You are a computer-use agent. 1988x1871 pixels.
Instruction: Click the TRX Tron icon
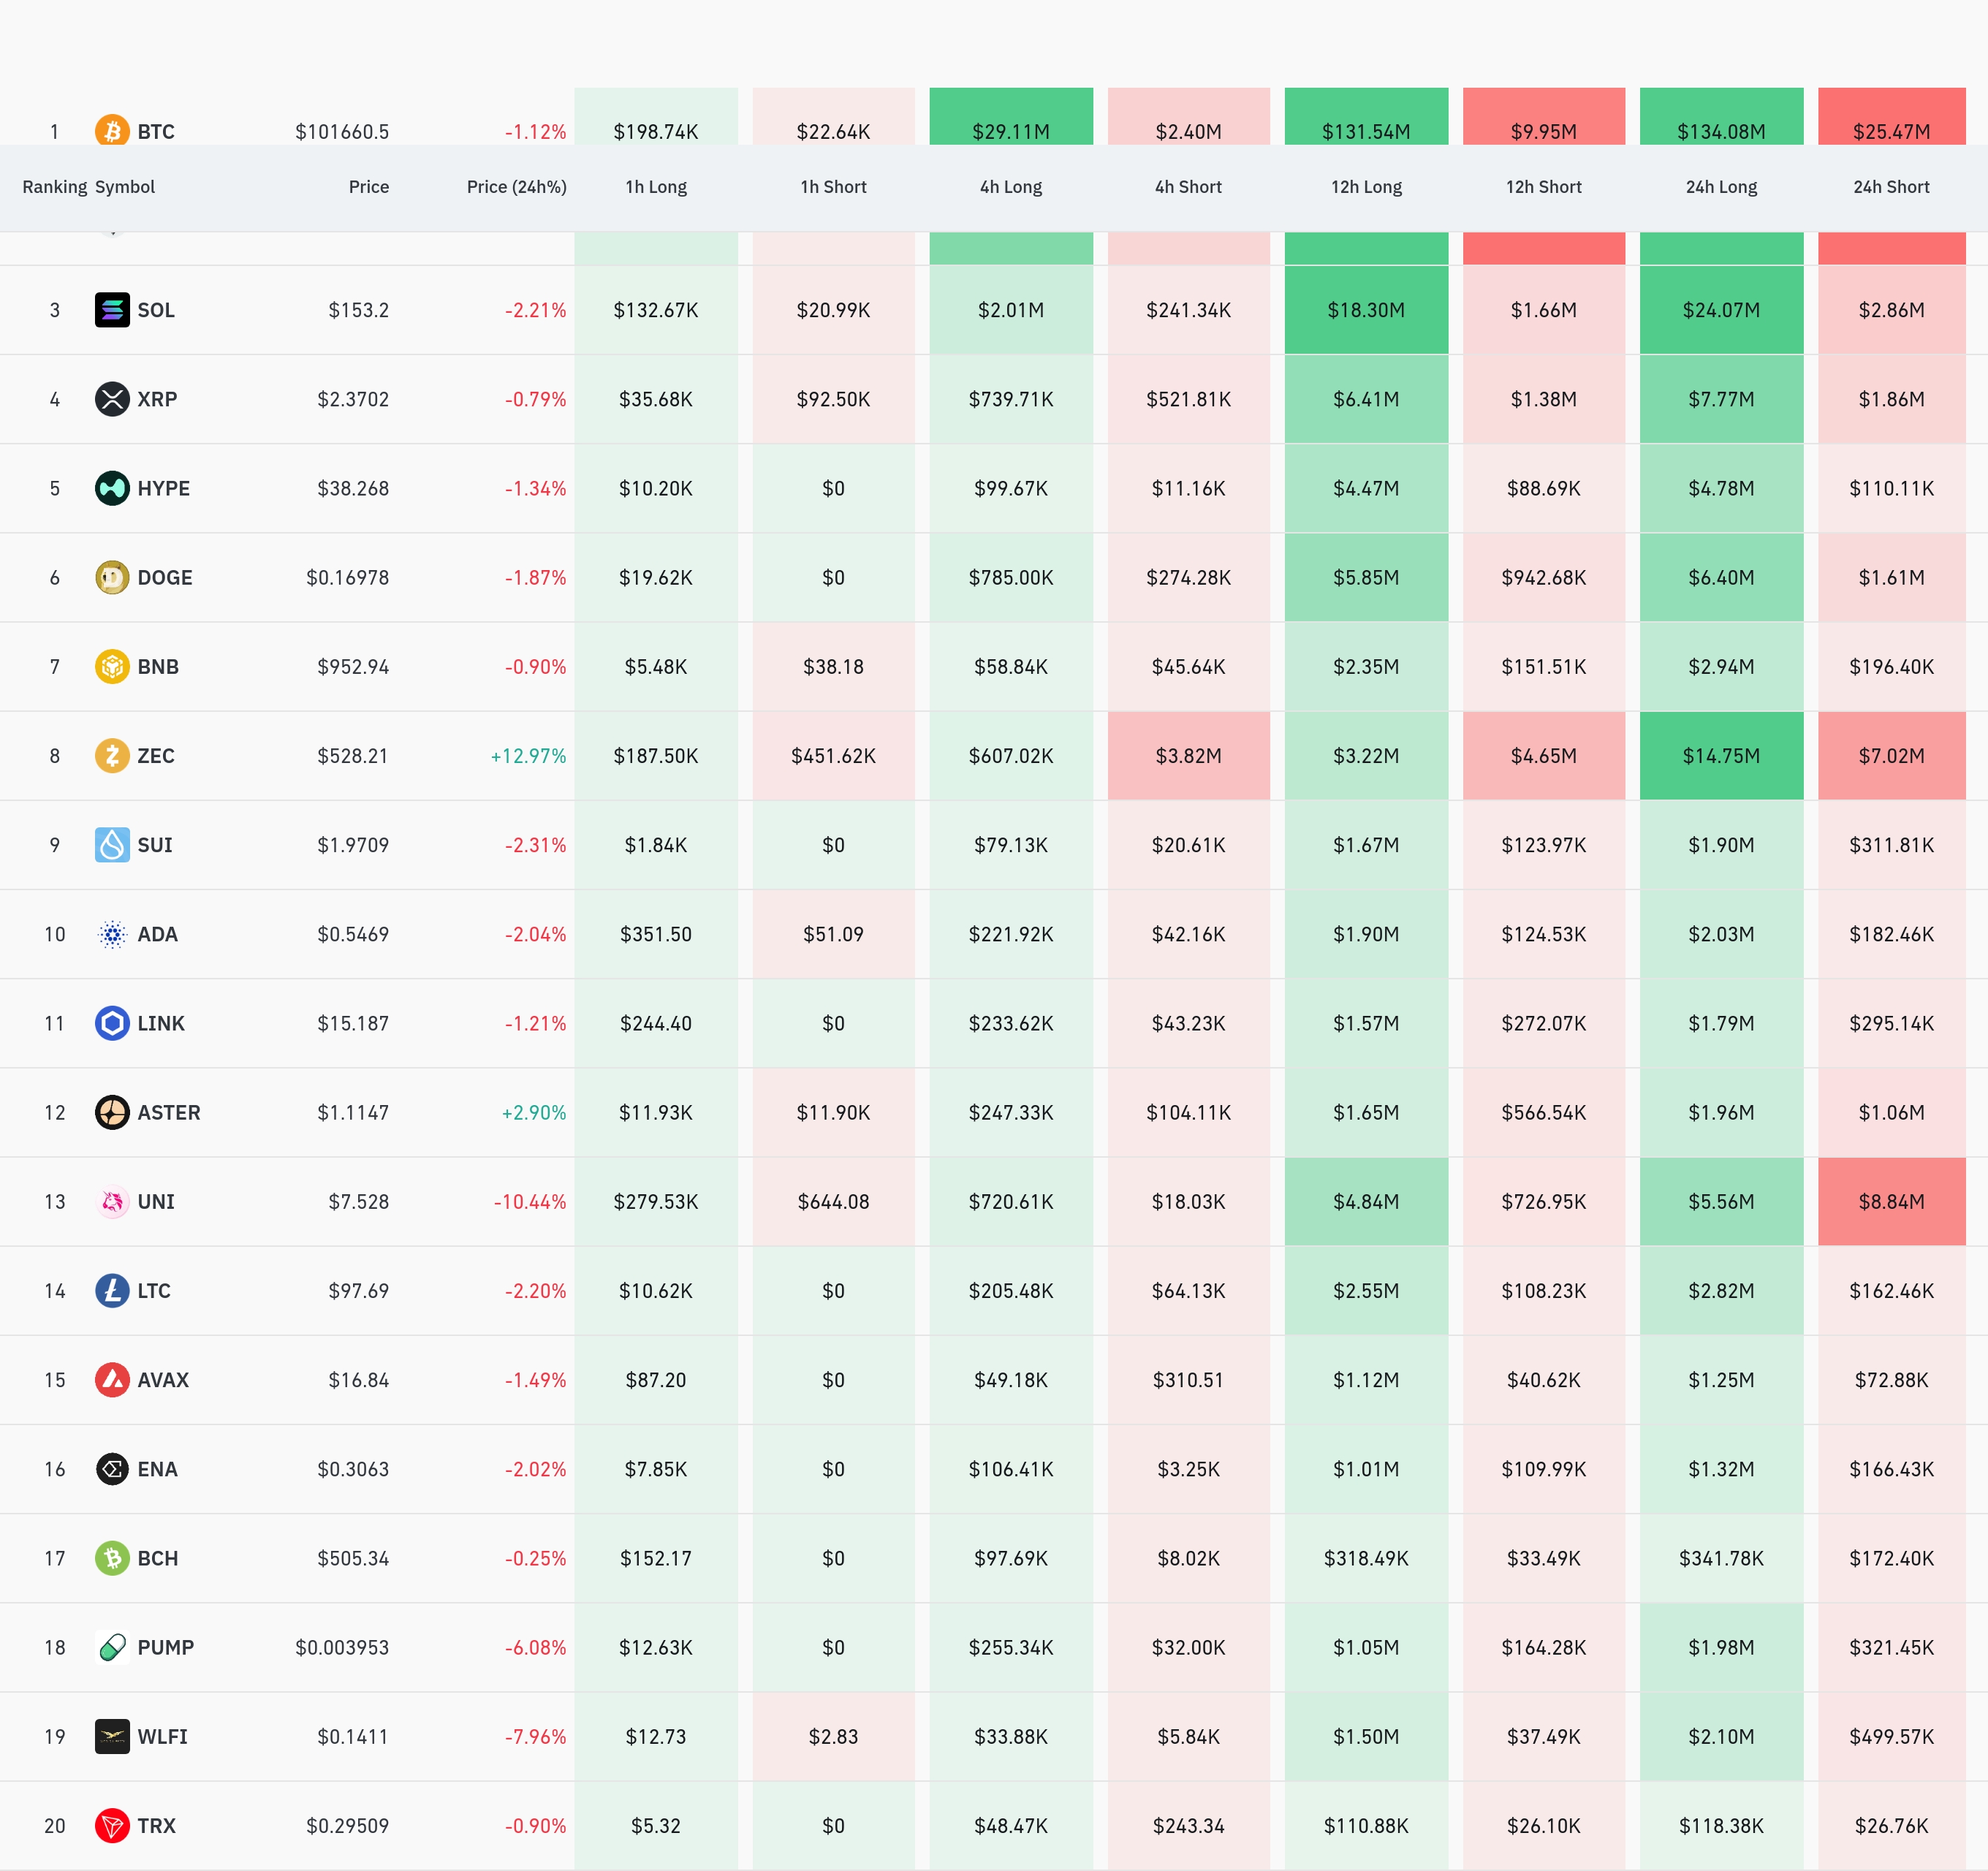(112, 1825)
